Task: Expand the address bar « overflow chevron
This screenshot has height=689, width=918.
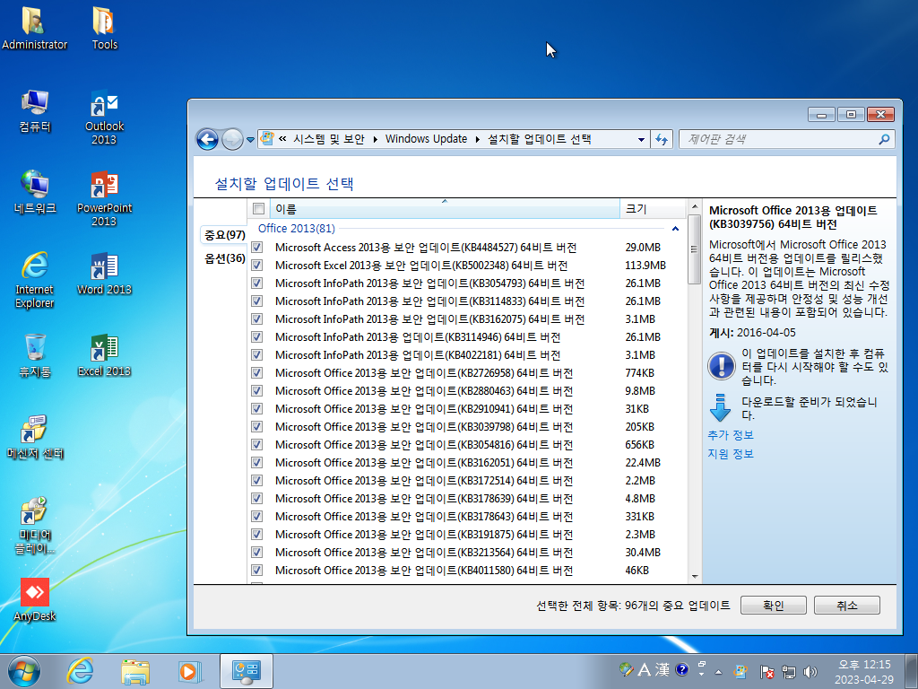Action: [282, 139]
